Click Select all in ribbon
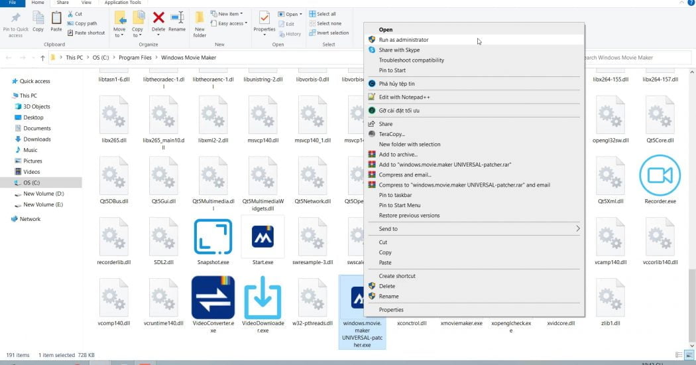The image size is (696, 365). [x=323, y=14]
